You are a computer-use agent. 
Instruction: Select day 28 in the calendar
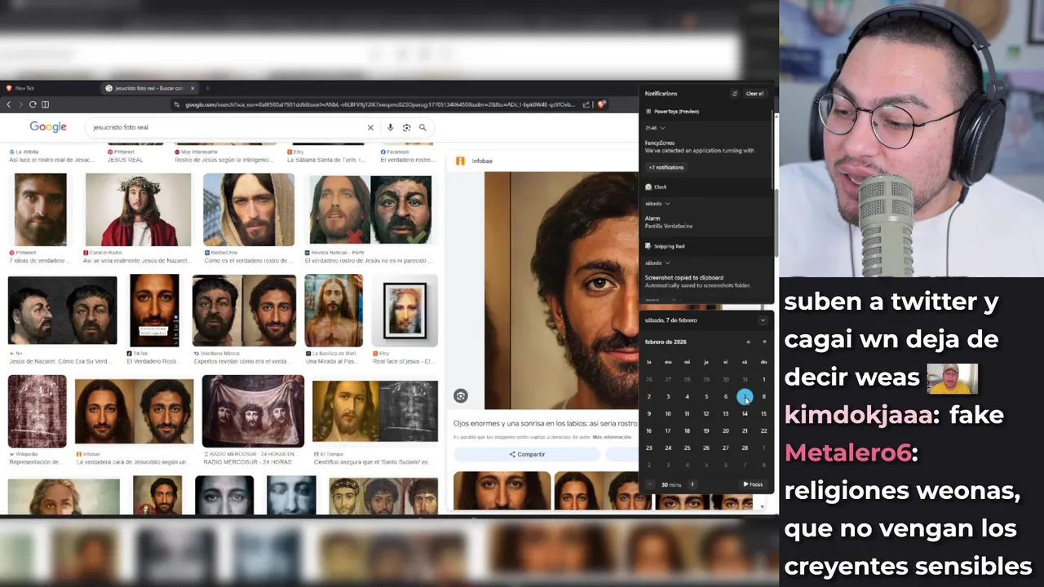tap(745, 448)
